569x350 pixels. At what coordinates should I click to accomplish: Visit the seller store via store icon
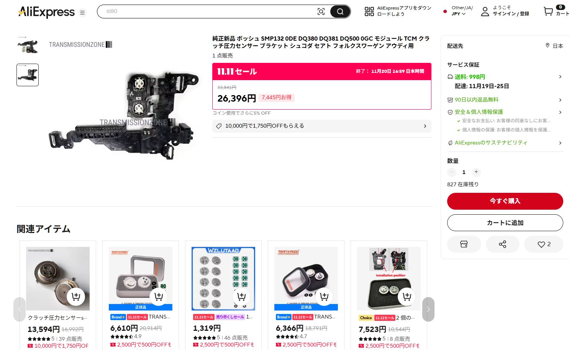pyautogui.click(x=464, y=244)
